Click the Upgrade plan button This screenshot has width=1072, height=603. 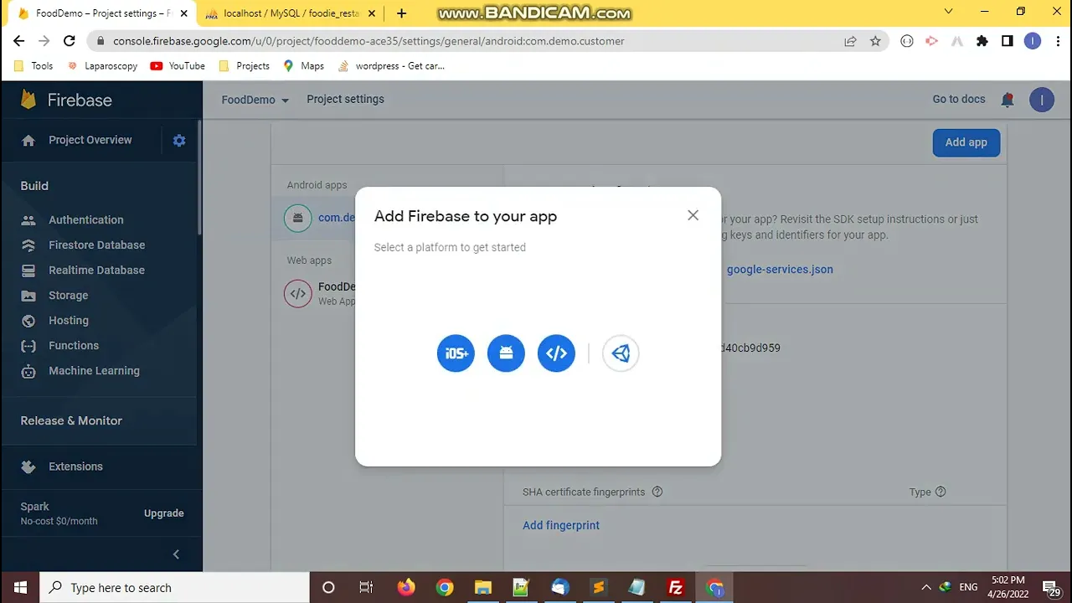pos(163,513)
